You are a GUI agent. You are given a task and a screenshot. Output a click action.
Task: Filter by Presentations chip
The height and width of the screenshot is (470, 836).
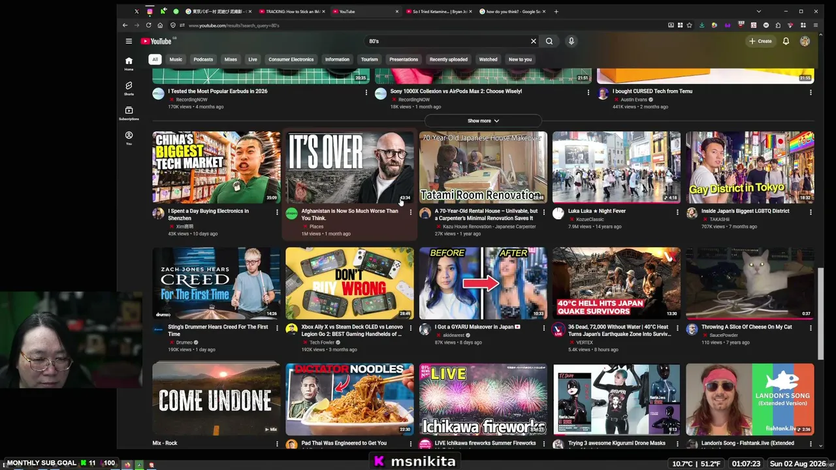[x=404, y=59]
